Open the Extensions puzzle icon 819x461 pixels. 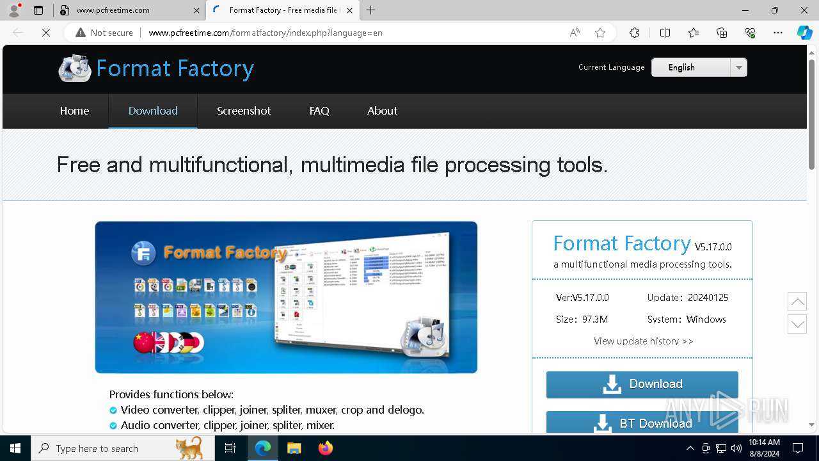pos(634,33)
